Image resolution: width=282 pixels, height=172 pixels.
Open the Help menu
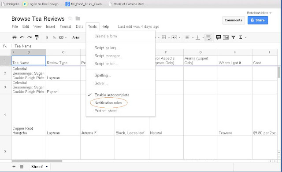pos(105,26)
